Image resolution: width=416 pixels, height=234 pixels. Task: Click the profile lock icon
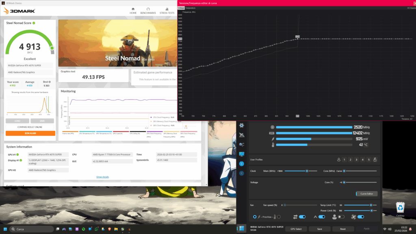[x=375, y=160]
